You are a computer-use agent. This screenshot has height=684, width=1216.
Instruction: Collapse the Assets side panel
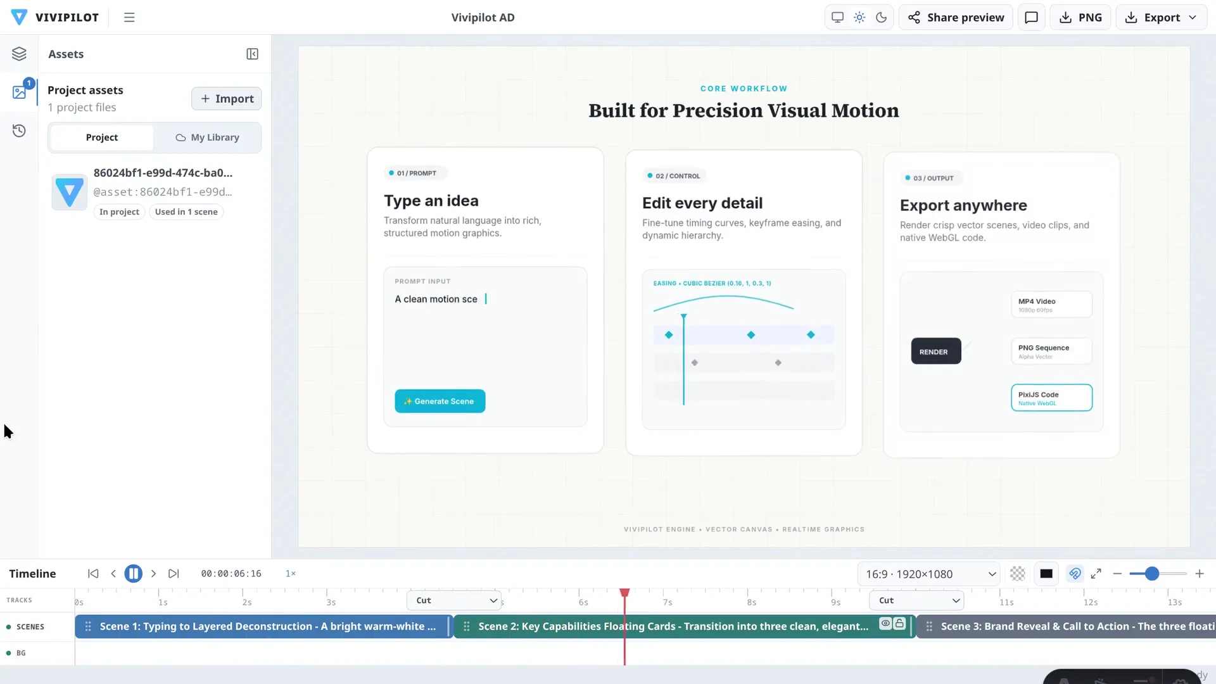coord(252,54)
